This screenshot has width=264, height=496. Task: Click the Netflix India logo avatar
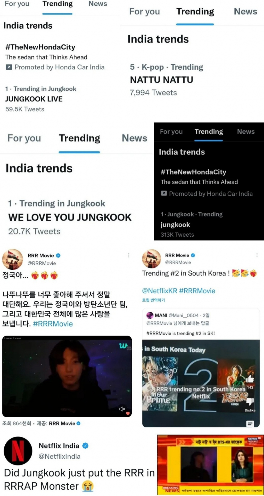point(18,451)
